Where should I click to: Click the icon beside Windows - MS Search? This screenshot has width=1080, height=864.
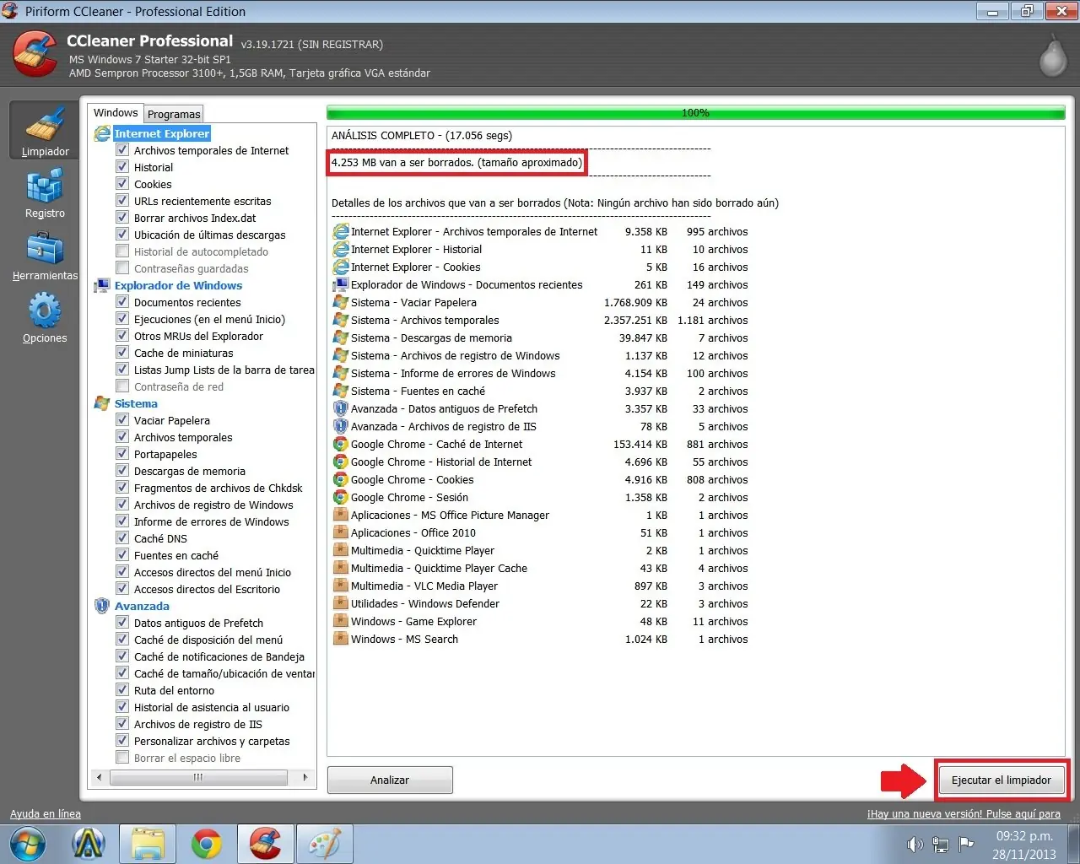341,639
